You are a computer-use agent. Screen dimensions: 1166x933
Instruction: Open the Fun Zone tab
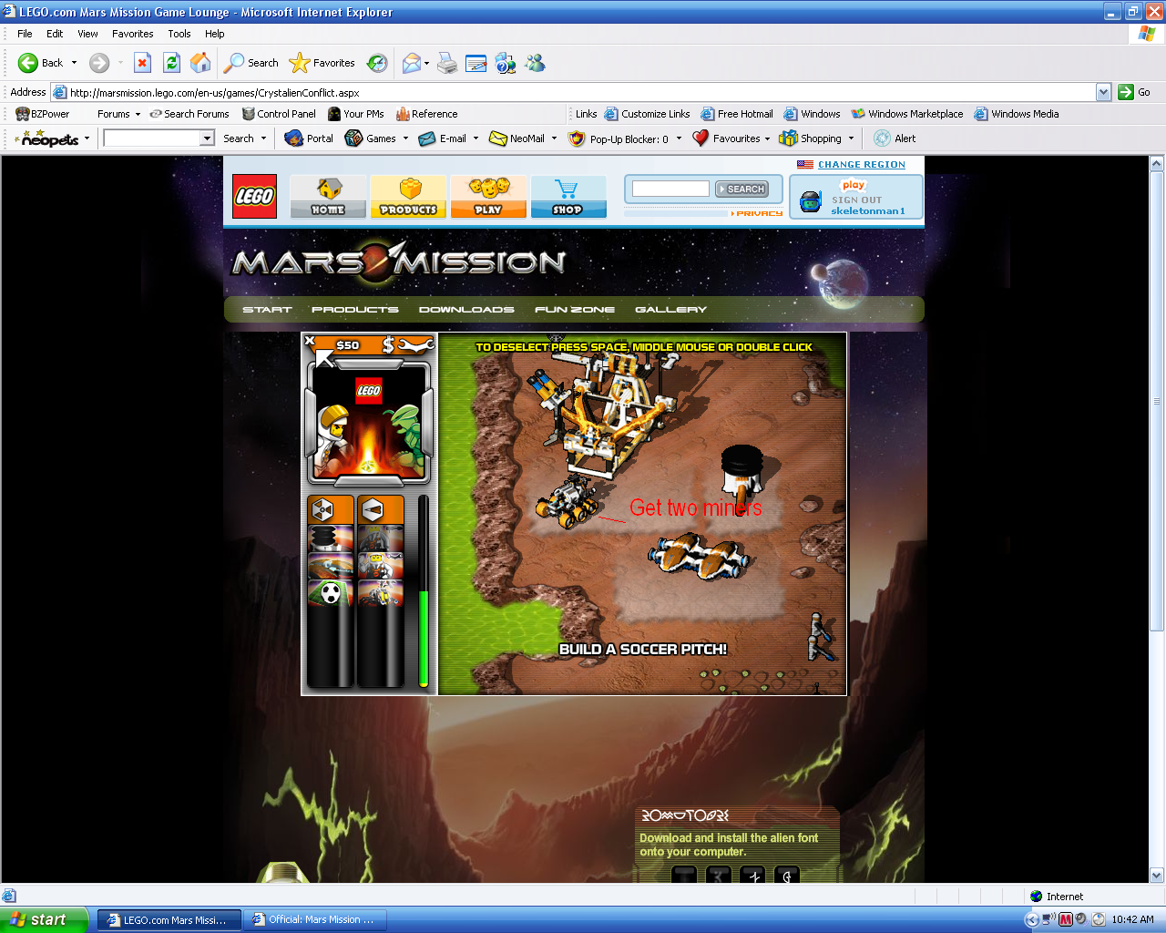tap(575, 310)
